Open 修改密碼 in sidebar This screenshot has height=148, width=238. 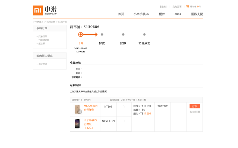[x=42, y=64]
